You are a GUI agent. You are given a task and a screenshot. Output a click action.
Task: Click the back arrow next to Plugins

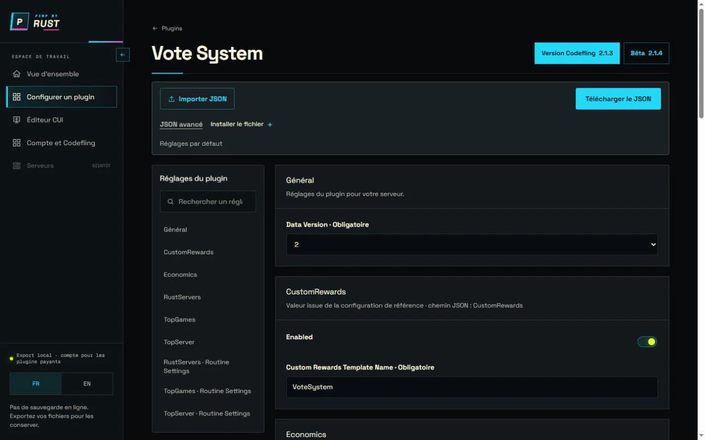(x=155, y=29)
